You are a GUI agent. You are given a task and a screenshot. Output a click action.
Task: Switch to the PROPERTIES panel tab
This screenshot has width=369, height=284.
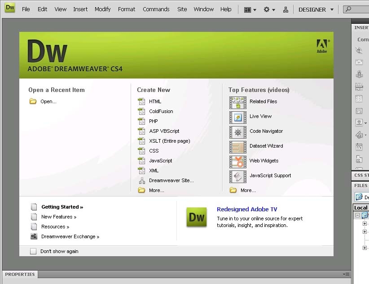[20, 274]
